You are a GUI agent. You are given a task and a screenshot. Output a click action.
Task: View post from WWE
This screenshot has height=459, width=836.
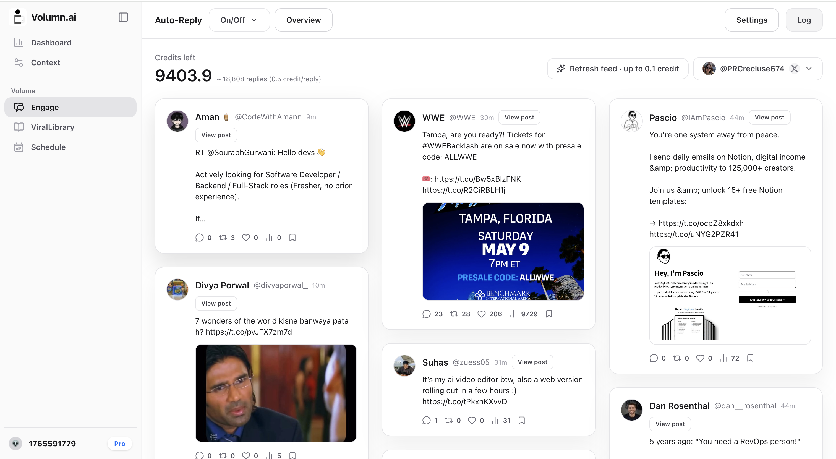coord(519,117)
